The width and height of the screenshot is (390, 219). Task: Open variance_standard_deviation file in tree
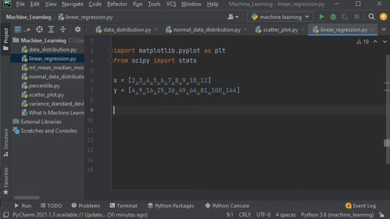click(x=53, y=103)
